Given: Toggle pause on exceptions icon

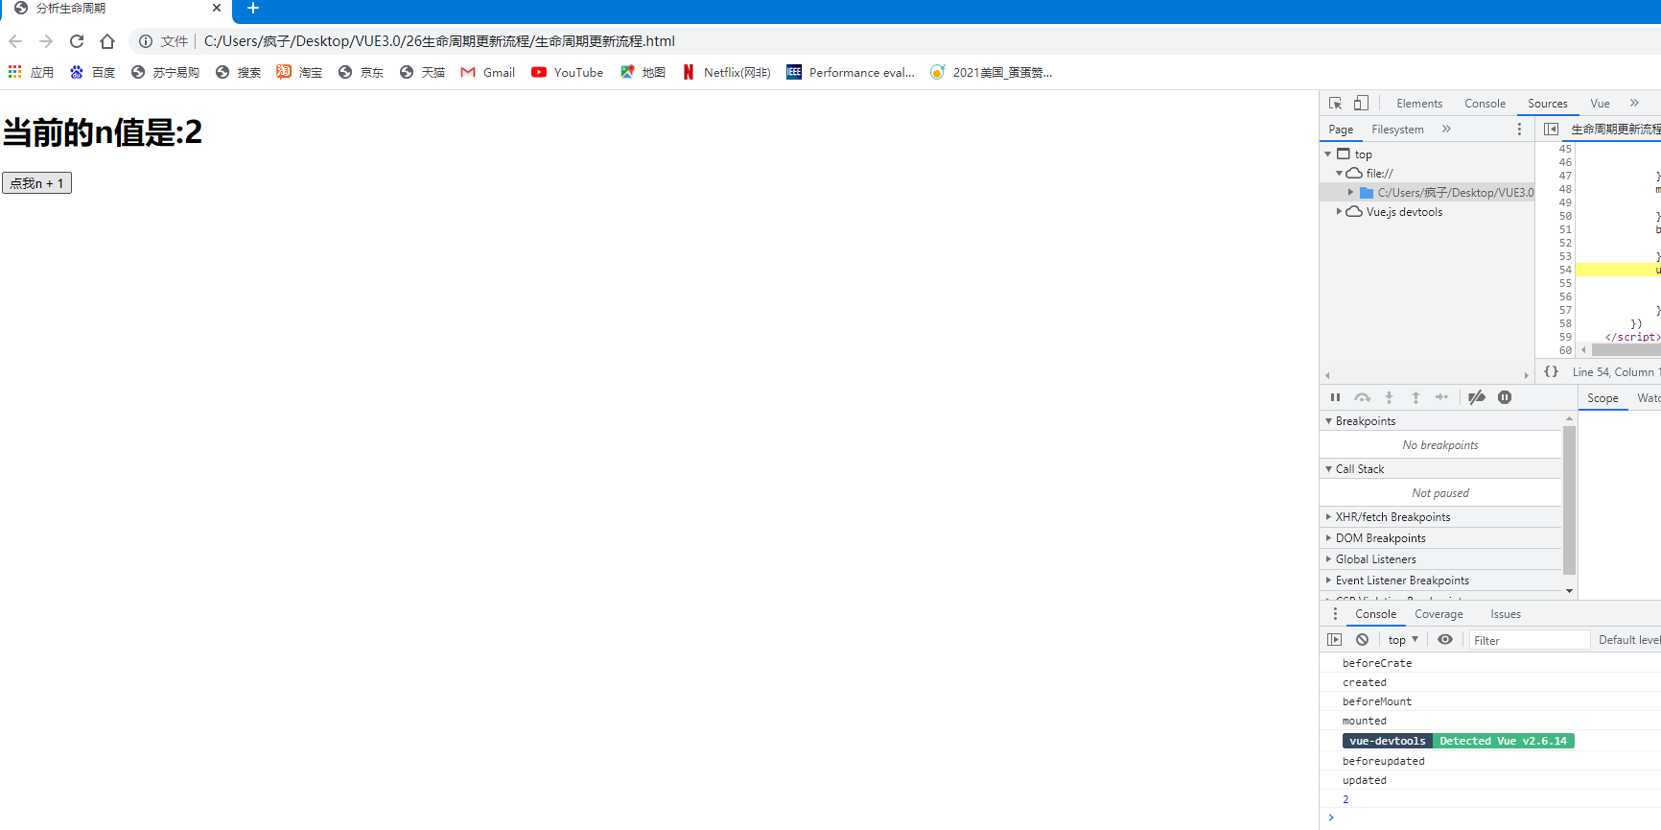Looking at the screenshot, I should coord(1505,397).
